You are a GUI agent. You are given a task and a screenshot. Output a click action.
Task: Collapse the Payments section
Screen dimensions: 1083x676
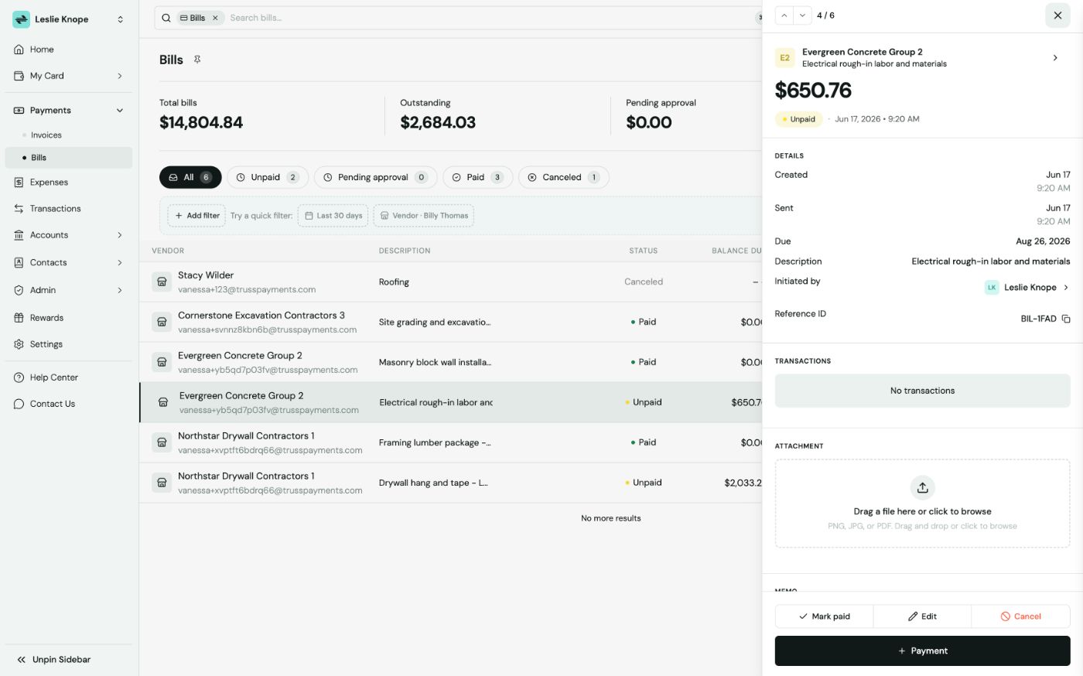[x=120, y=111]
